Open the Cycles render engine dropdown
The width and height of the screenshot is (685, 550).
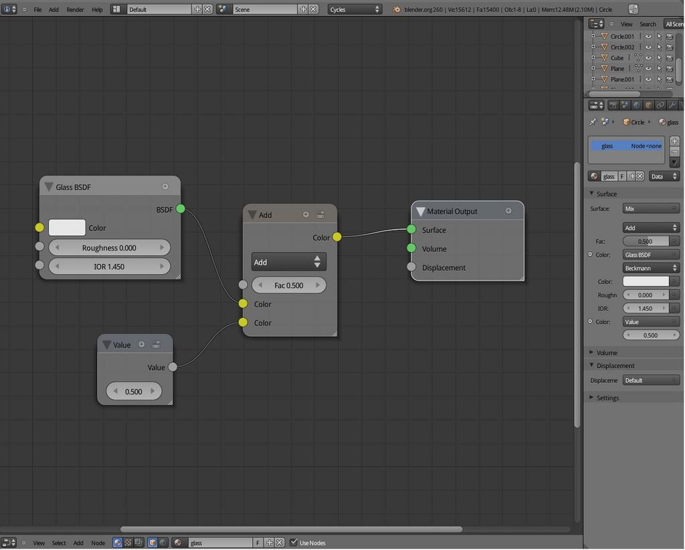[355, 9]
